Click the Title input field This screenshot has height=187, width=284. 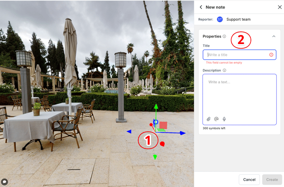click(x=237, y=55)
